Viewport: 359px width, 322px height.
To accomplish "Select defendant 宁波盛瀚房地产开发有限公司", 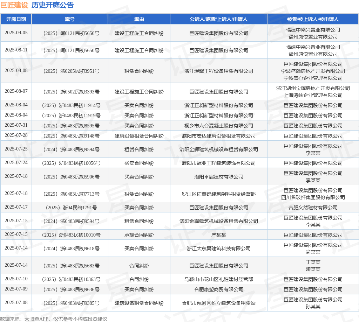I will coord(313,71).
